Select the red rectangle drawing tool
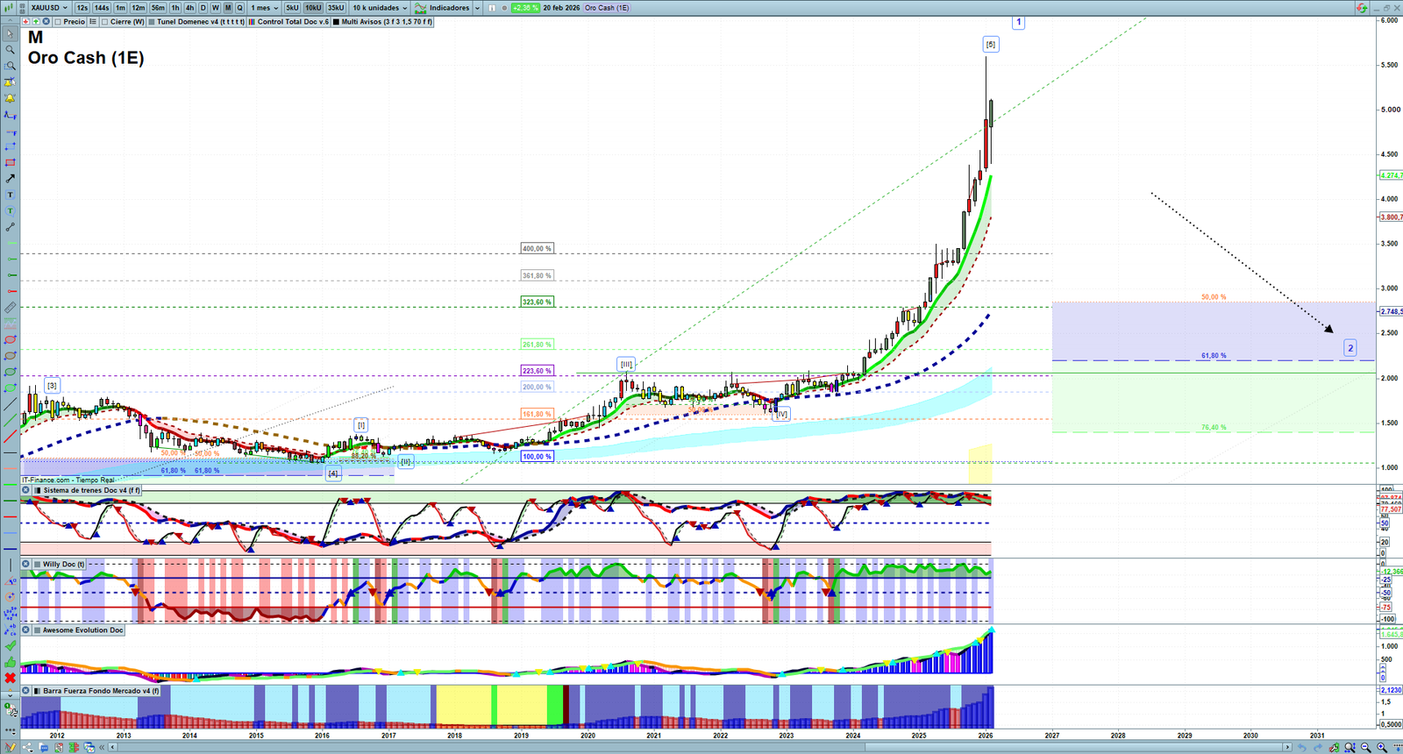The height and width of the screenshot is (754, 1403). 11,163
